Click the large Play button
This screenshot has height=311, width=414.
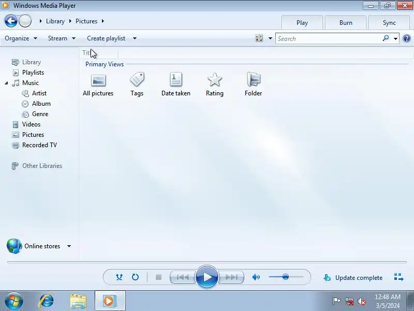click(x=207, y=277)
